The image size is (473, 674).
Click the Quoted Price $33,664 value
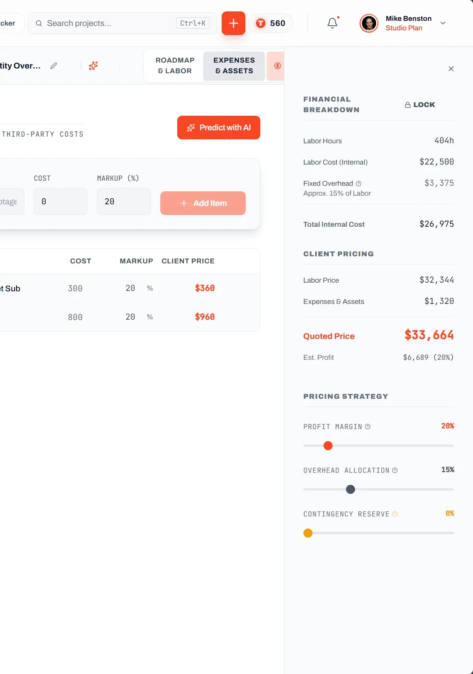pos(429,335)
